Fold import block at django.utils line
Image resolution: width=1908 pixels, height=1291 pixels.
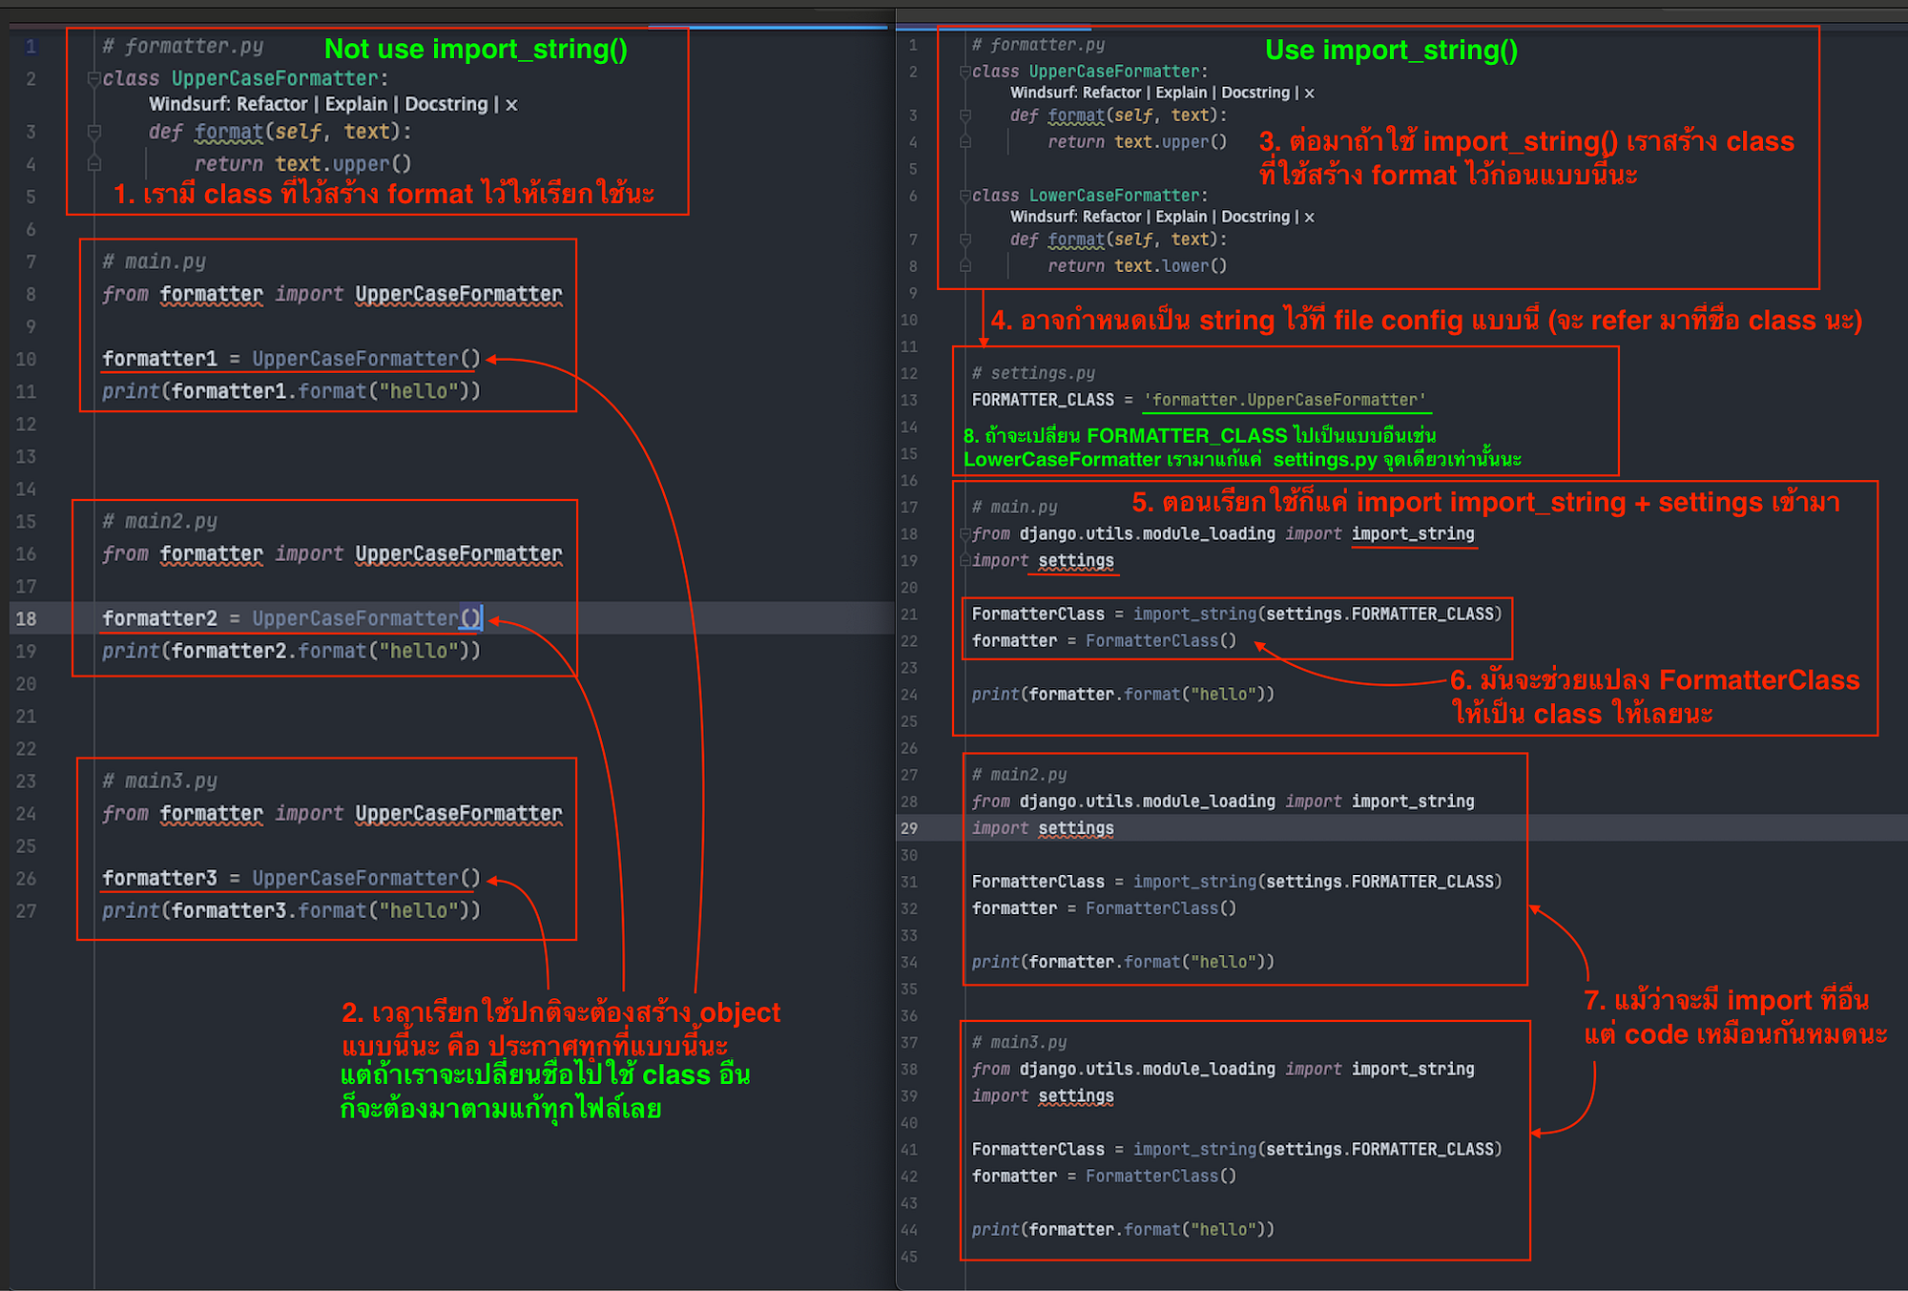(964, 534)
